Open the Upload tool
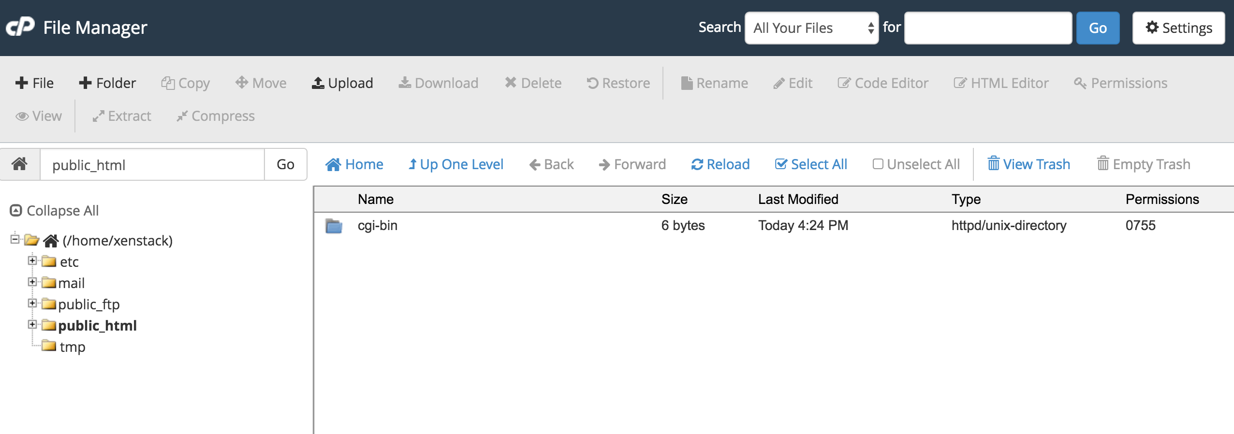 342,83
